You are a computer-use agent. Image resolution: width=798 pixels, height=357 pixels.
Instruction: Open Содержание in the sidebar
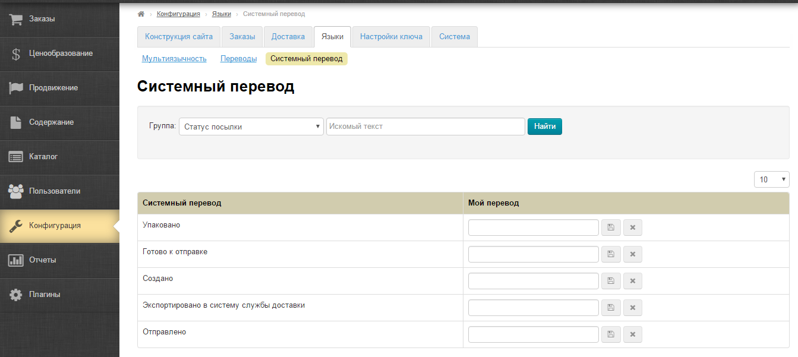59,122
